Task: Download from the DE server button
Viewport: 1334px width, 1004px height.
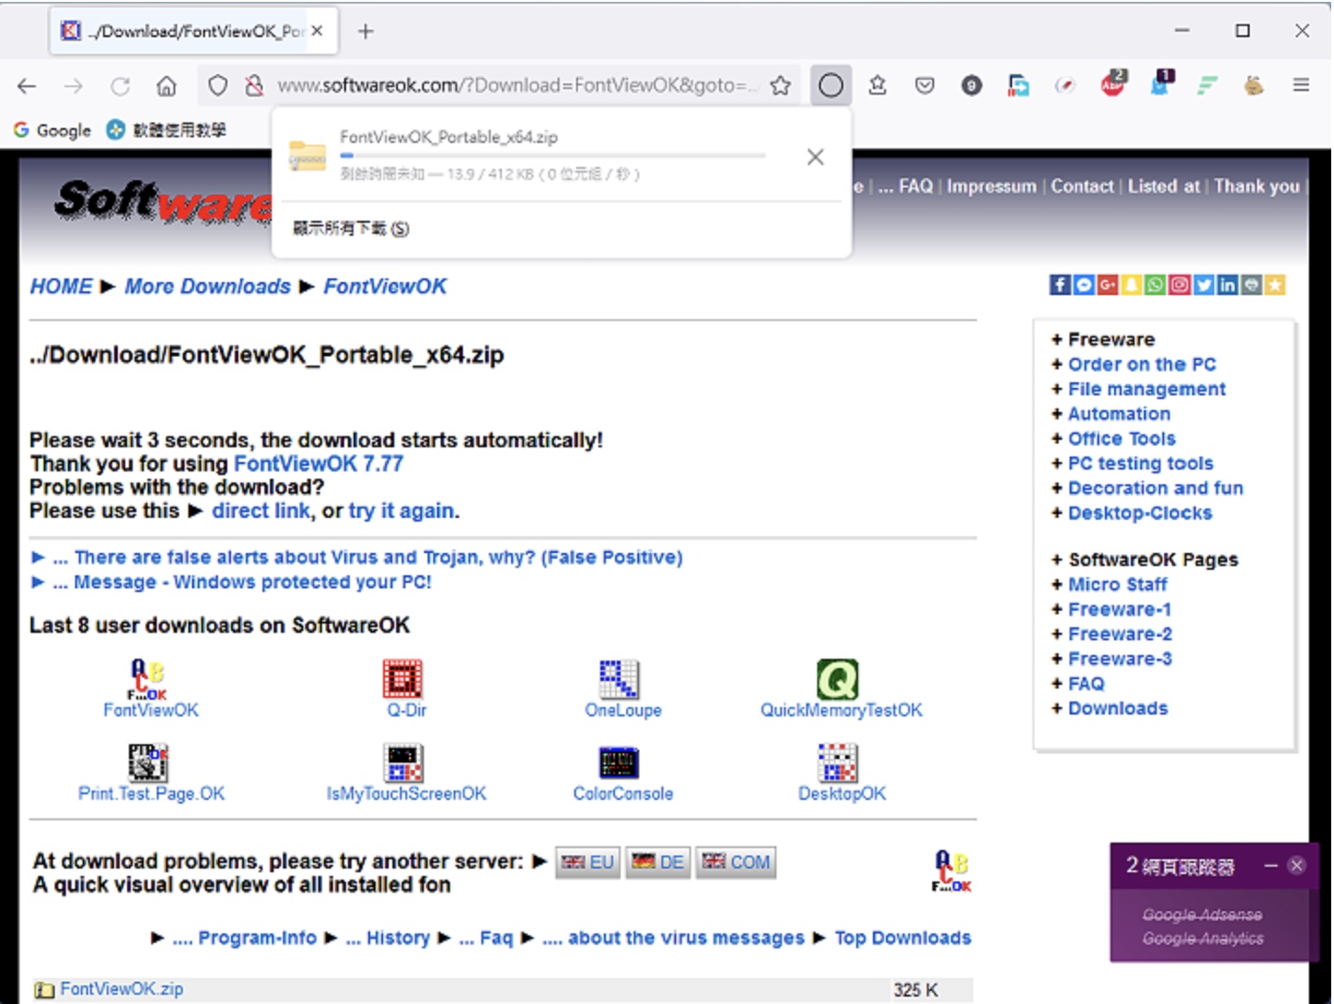Action: [x=658, y=862]
